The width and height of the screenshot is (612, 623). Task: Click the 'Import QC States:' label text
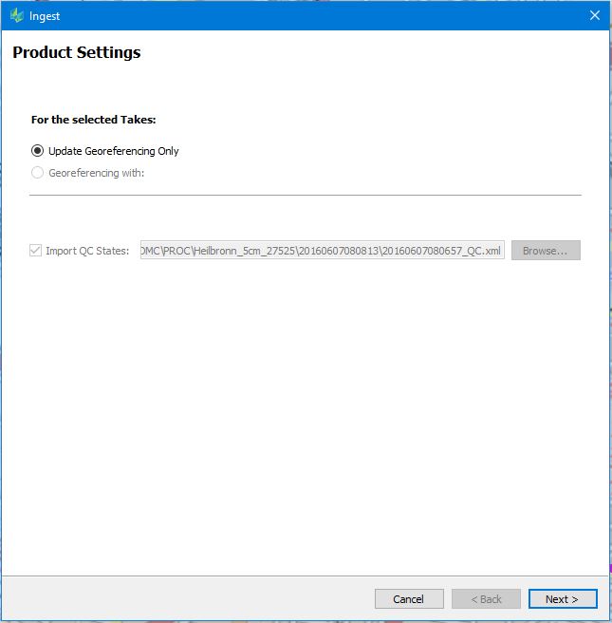coord(87,251)
